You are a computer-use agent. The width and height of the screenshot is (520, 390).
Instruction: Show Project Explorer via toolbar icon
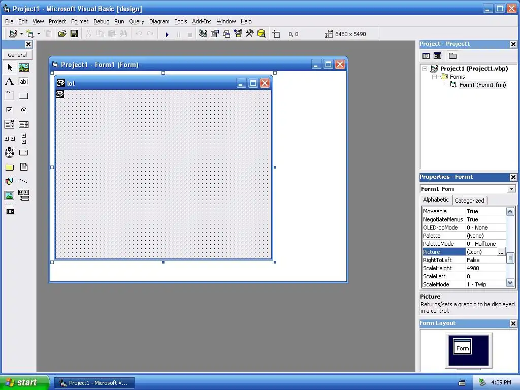coord(203,34)
